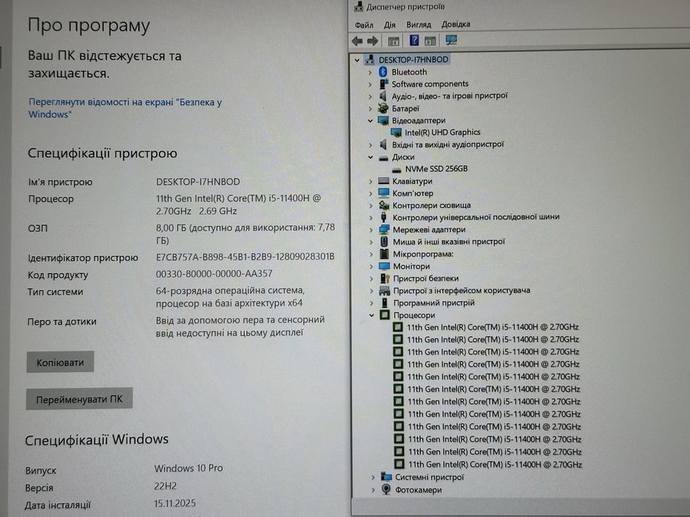
Task: Click the properties toolbar icon beside the arrows
Action: click(393, 41)
